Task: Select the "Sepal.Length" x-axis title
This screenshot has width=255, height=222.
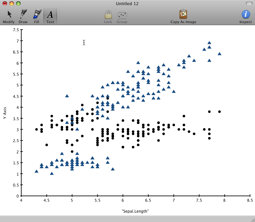Action: [135, 211]
